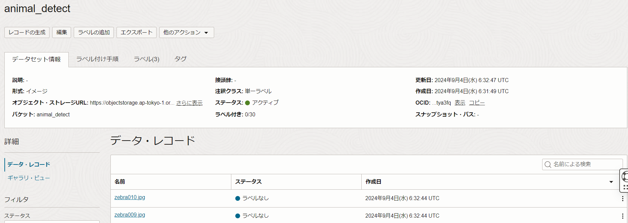Switch to the タグ tab
The image size is (628, 223).
pos(180,59)
